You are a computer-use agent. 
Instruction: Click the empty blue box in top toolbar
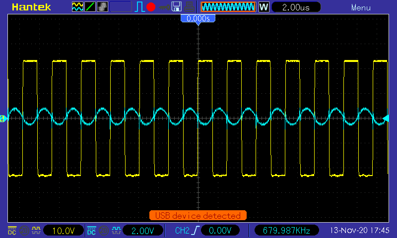(x=121, y=7)
